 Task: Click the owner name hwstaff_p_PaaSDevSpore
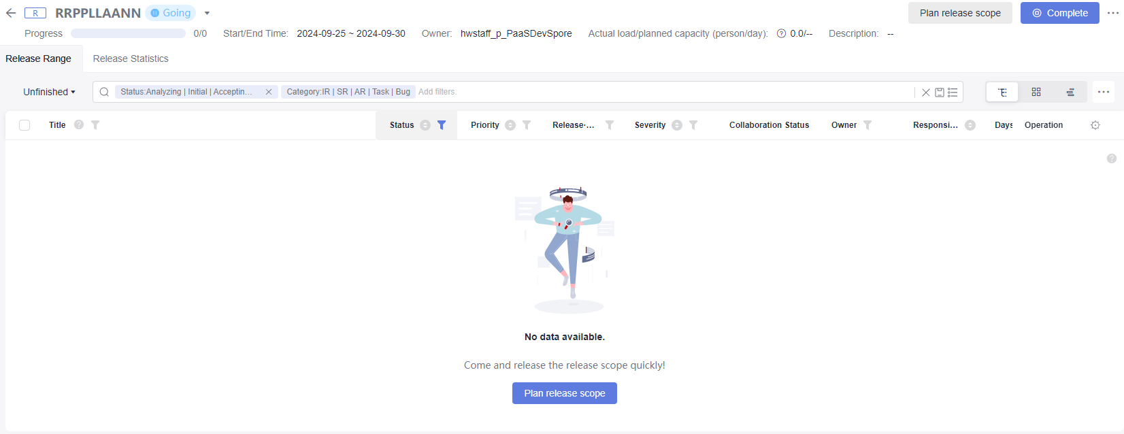click(516, 33)
